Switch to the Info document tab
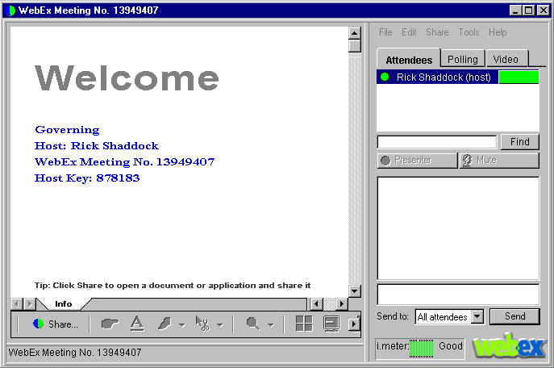The height and width of the screenshot is (368, 554). point(63,304)
